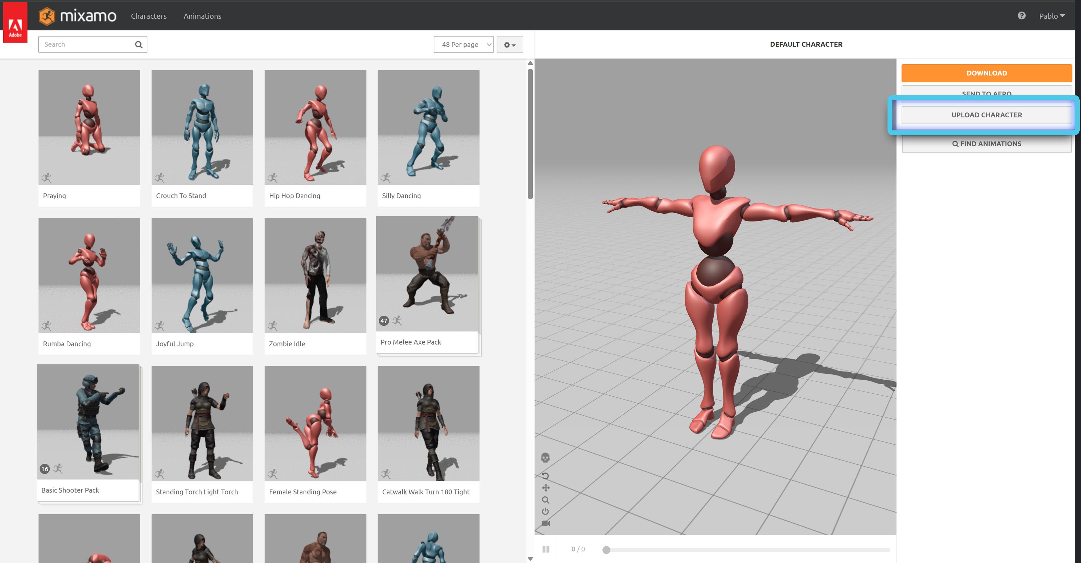Screen dimensions: 1081x563
Task: Toggle skeleton view skull icon
Action: (545, 457)
